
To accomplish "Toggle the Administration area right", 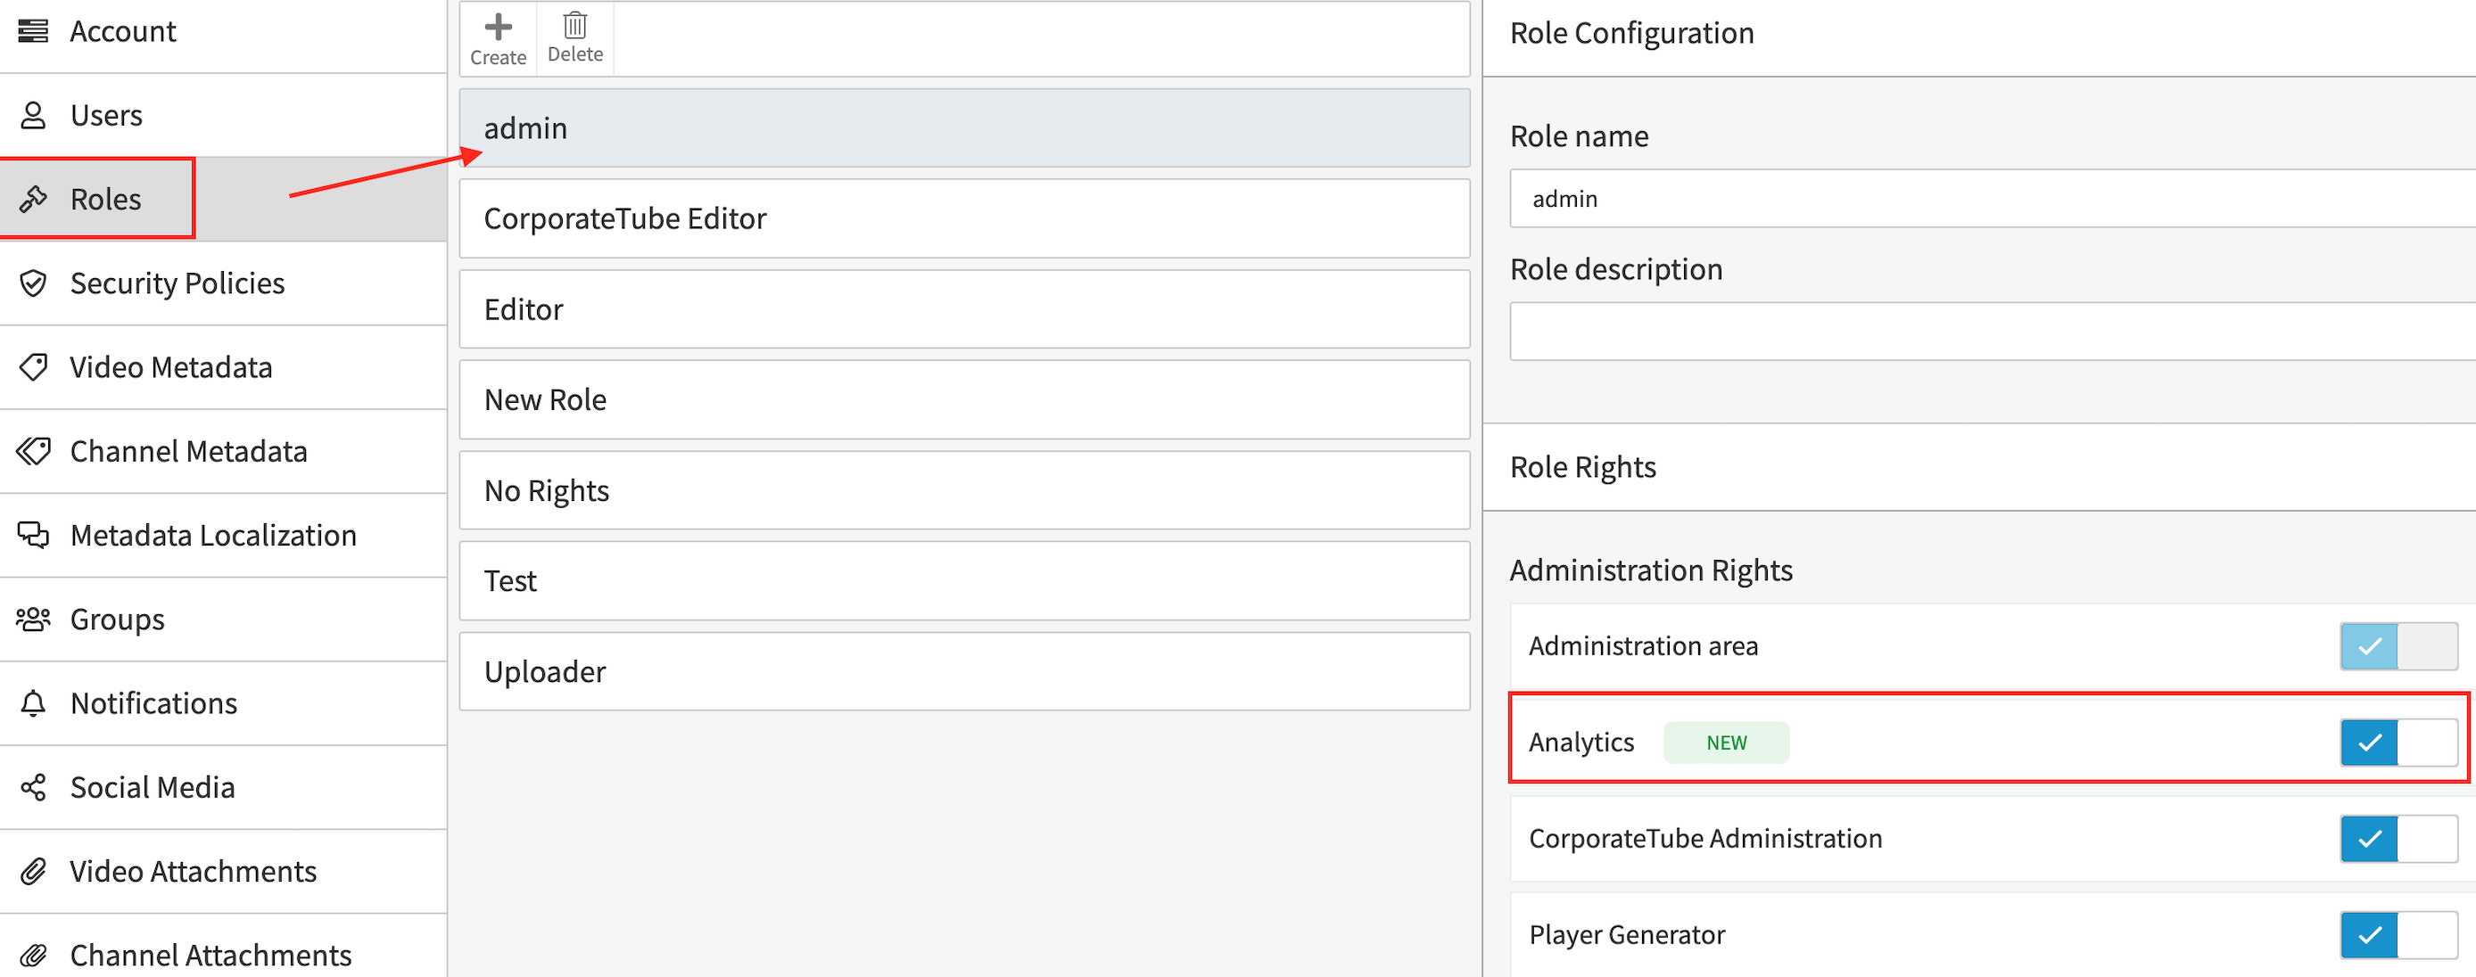I will (x=2398, y=645).
